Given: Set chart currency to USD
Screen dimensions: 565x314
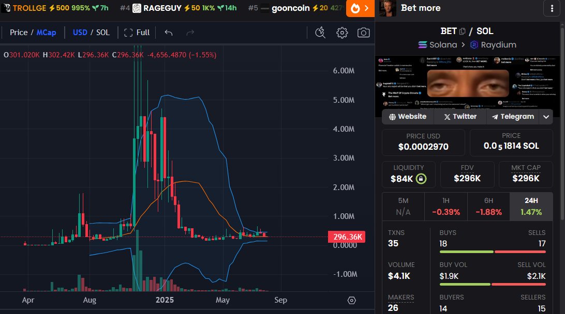Looking at the screenshot, I should [x=80, y=33].
